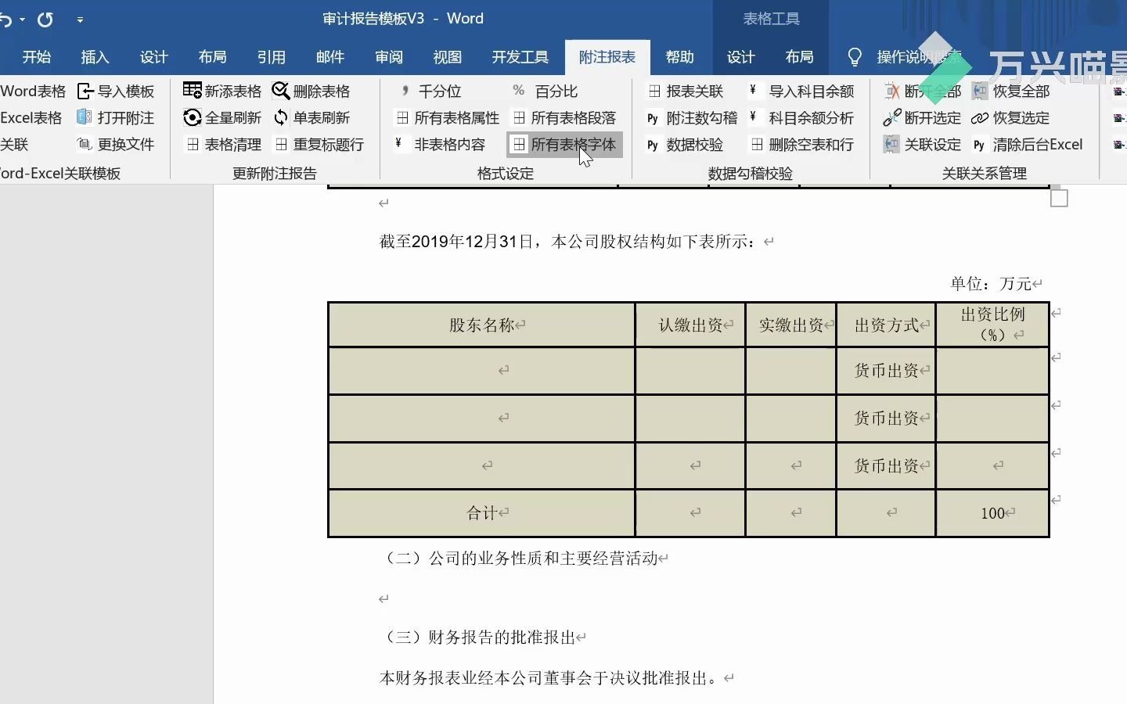Open 所有表格属性 all table properties
The image size is (1127, 704).
(447, 118)
